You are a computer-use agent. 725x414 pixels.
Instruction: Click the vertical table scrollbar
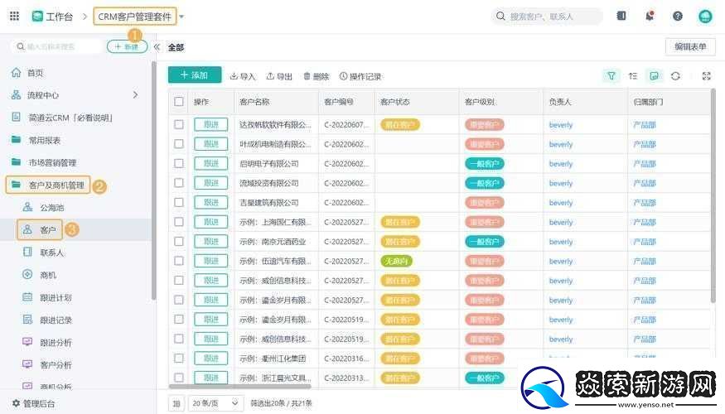(x=713, y=196)
